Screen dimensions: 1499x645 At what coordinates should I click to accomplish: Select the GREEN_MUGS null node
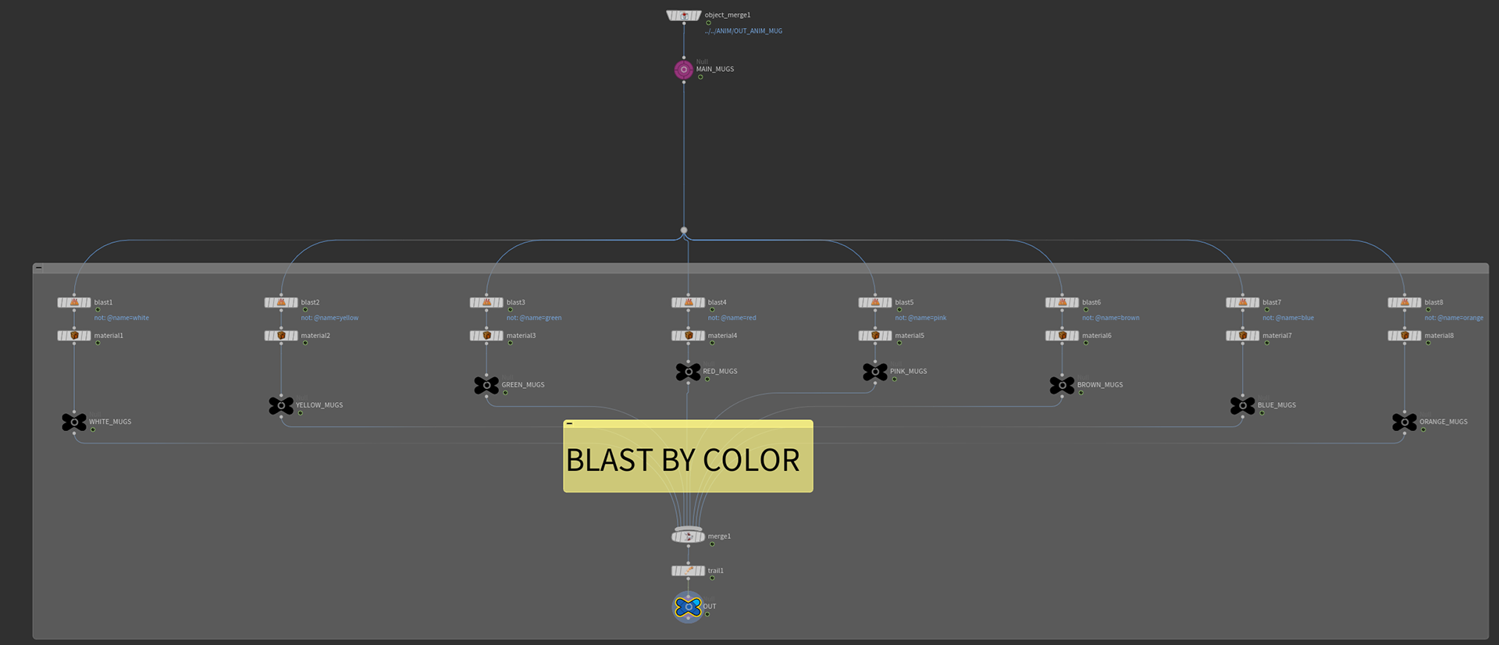(486, 385)
